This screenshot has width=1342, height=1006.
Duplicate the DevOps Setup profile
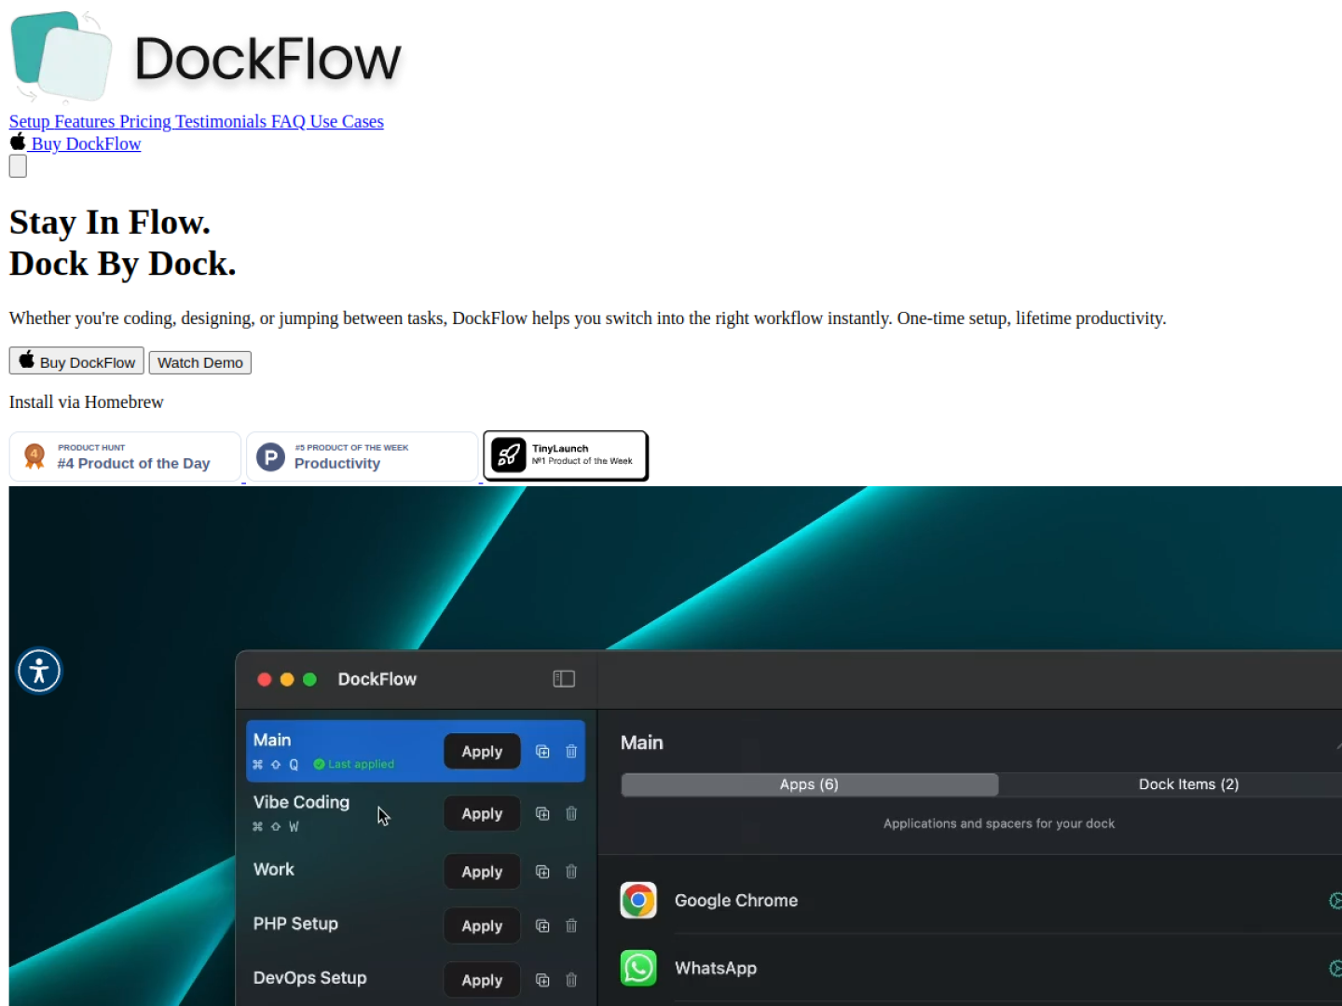pos(542,980)
